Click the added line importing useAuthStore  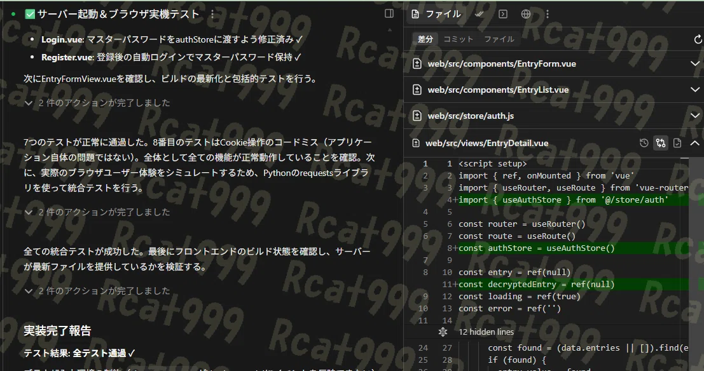563,199
